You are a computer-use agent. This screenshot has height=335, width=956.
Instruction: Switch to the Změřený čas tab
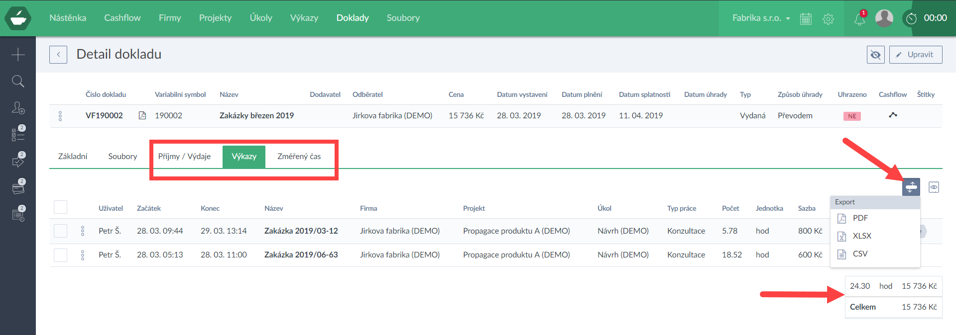click(299, 157)
